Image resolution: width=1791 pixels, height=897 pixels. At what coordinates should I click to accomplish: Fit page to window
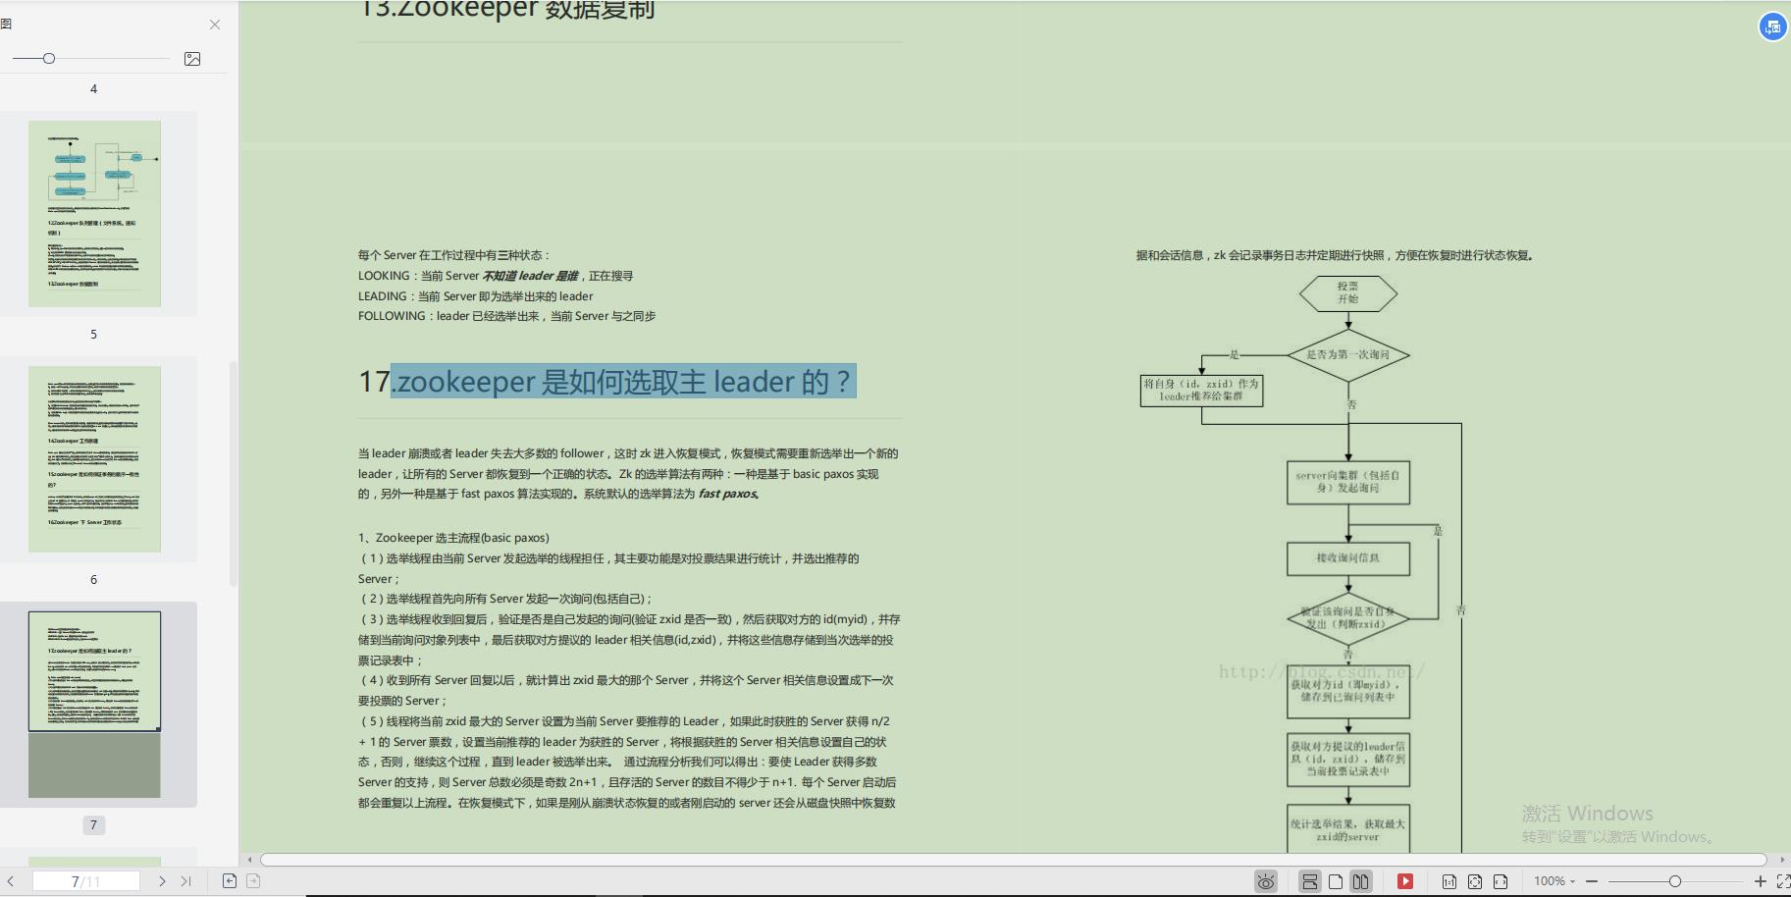click(1475, 881)
